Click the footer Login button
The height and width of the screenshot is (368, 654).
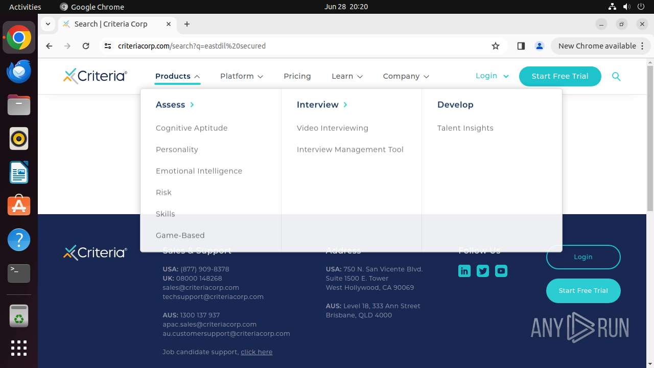click(583, 257)
